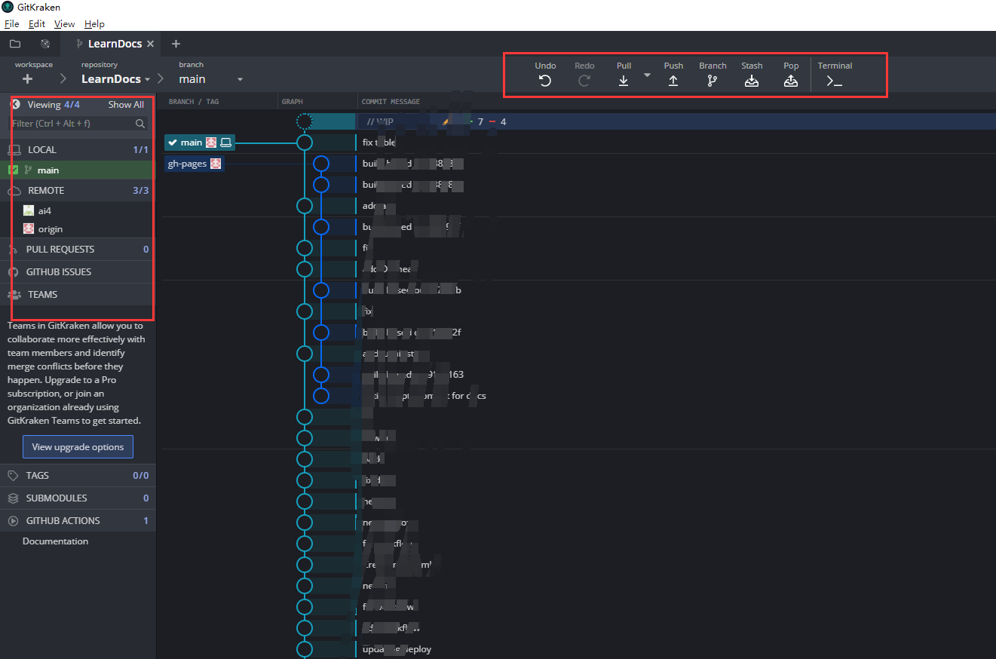The image size is (996, 659).
Task: Stash changes using the Stash icon
Action: click(752, 81)
